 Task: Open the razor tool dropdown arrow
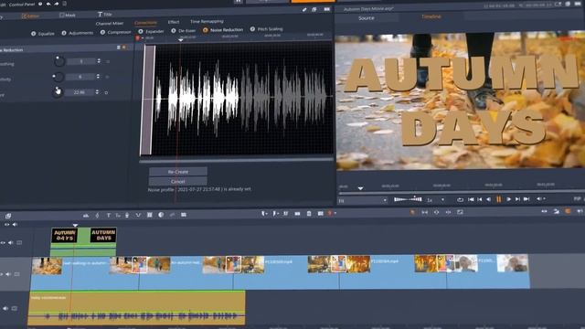coord(267,214)
